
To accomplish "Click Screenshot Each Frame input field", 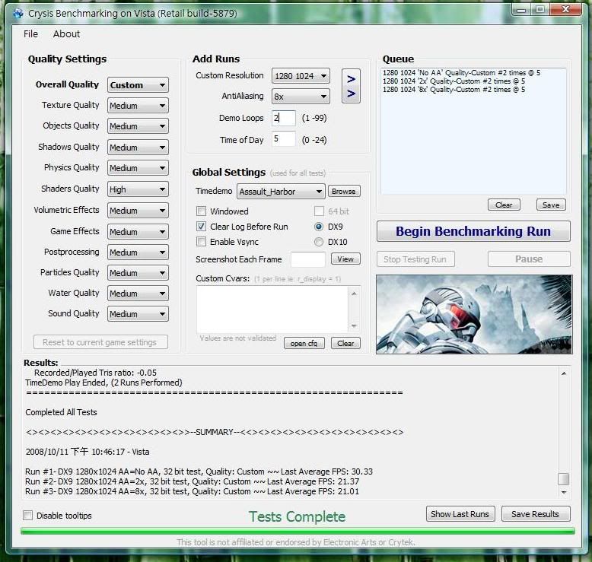I will (x=308, y=259).
